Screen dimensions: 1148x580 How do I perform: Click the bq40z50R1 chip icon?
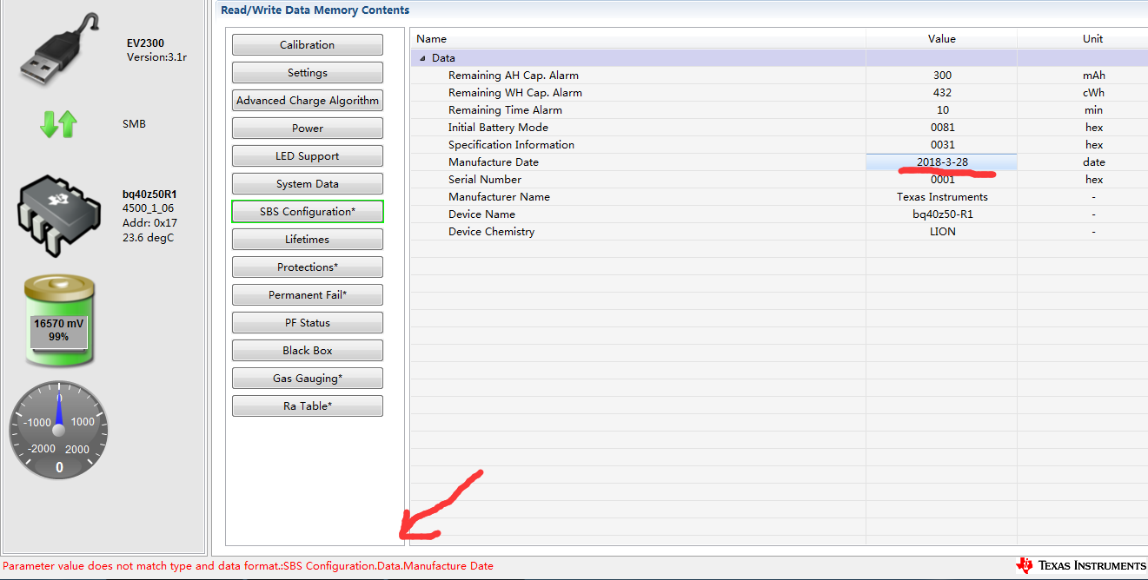tap(61, 215)
